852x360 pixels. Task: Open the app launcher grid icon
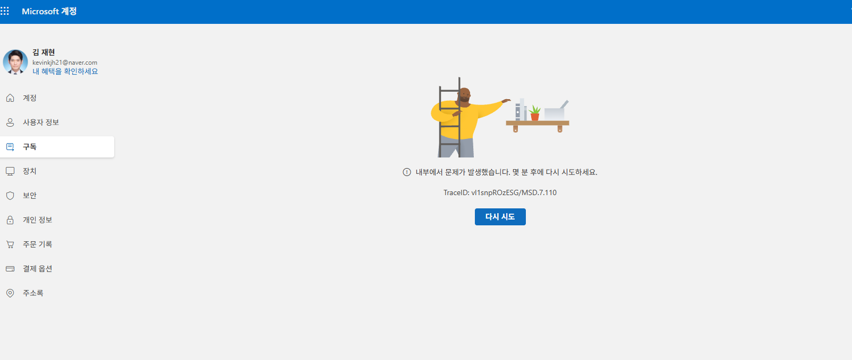(5, 11)
